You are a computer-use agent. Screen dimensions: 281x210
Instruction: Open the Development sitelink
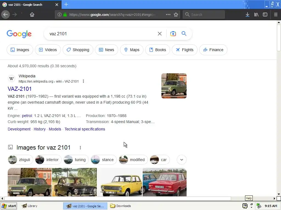pyautogui.click(x=19, y=129)
